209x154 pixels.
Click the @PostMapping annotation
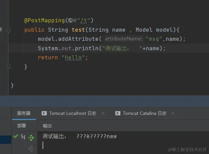(45, 21)
